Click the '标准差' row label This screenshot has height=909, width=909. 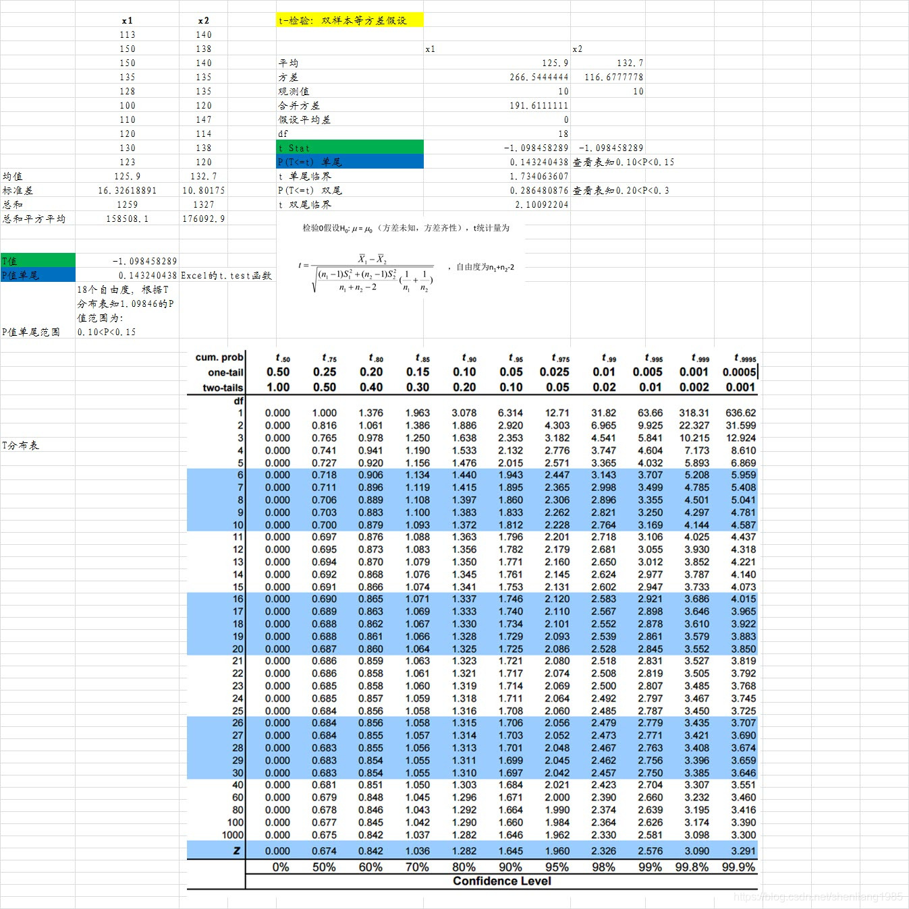coord(18,190)
